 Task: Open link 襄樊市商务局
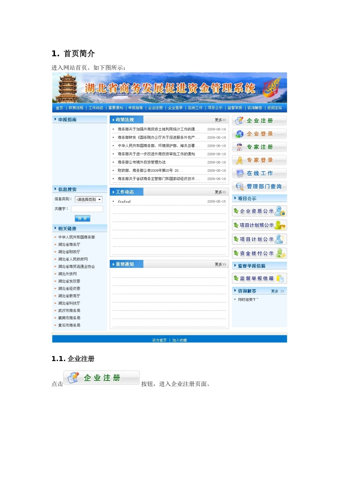click(69, 318)
